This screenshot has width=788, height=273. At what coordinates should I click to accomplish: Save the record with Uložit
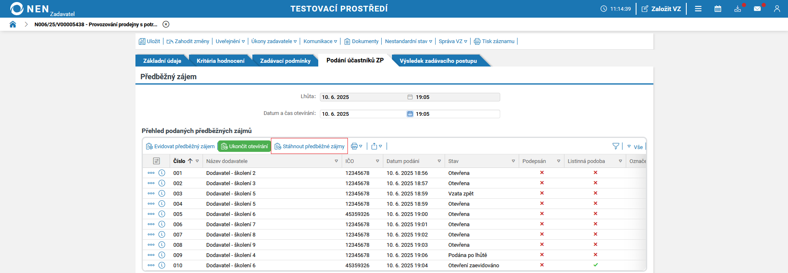click(149, 41)
